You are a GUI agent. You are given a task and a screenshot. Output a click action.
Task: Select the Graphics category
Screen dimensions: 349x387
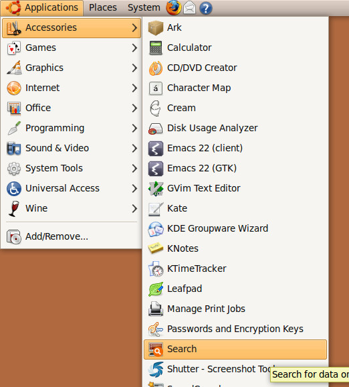pyautogui.click(x=72, y=68)
